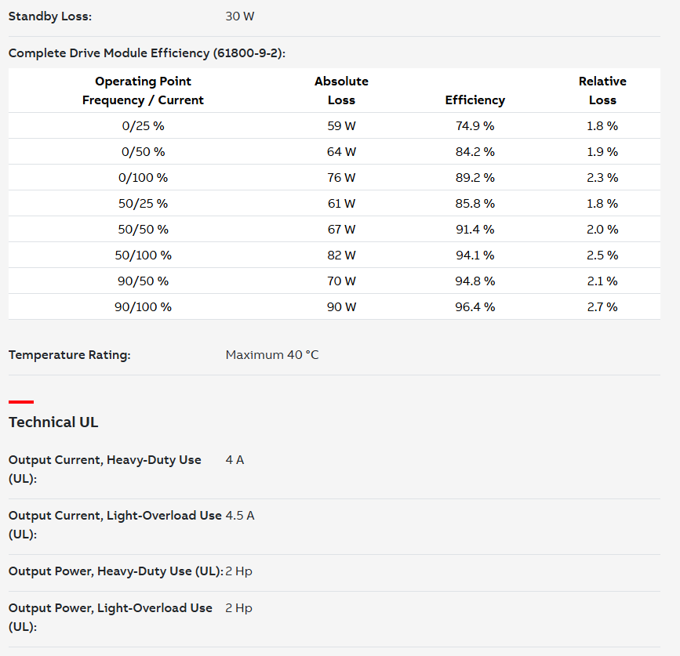680x656 pixels.
Task: Click the Operating Point column header
Action: pyautogui.click(x=143, y=91)
